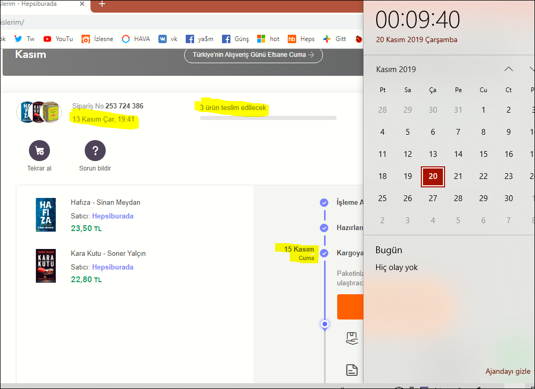This screenshot has width=535, height=389.
Task: Go to previous month in calendar
Action: (508, 69)
